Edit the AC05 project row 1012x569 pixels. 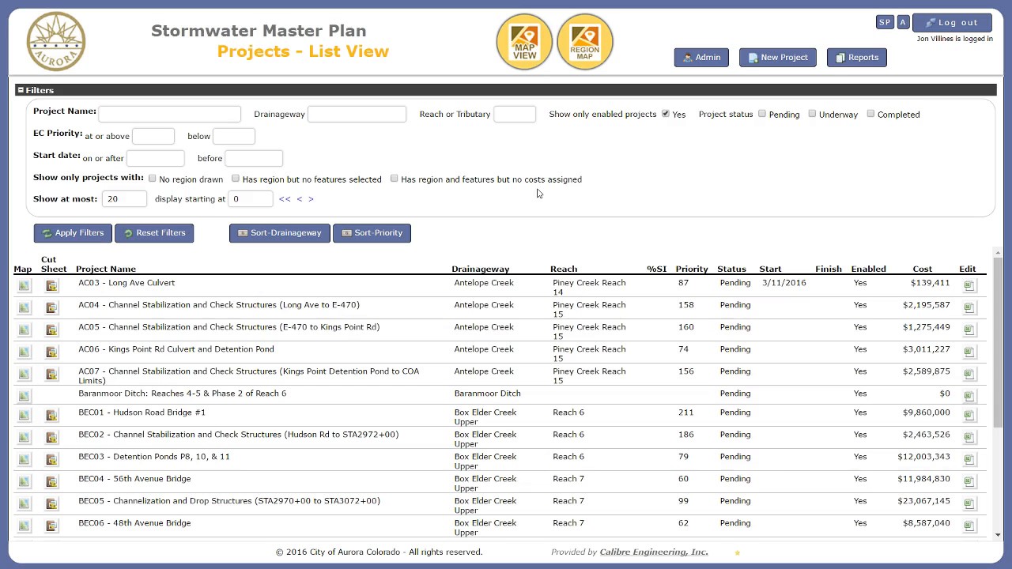[x=969, y=330]
